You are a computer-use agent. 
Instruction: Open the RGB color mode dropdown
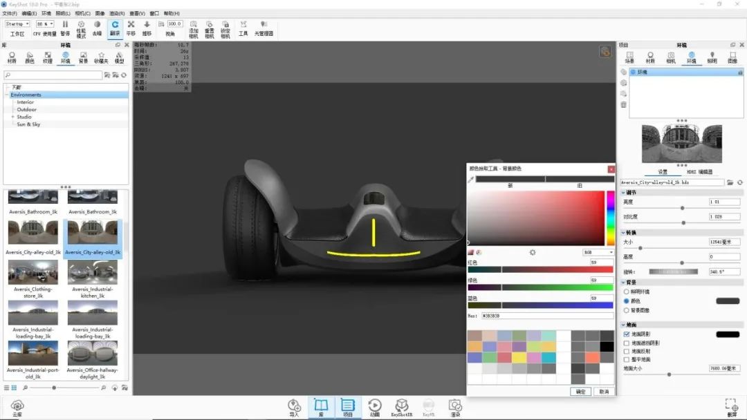point(598,253)
